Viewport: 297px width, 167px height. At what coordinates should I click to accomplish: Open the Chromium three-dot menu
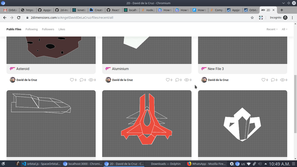click(293, 17)
